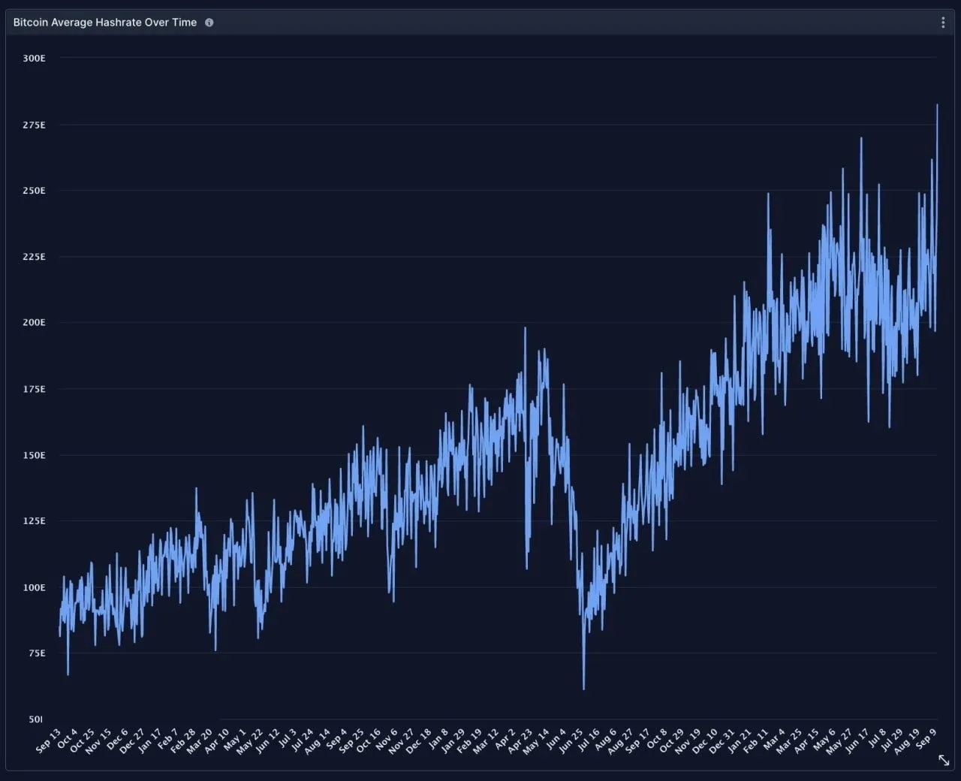This screenshot has height=781, width=961.
Task: Click the 'Jun 12' x-axis date label
Action: (x=267, y=740)
